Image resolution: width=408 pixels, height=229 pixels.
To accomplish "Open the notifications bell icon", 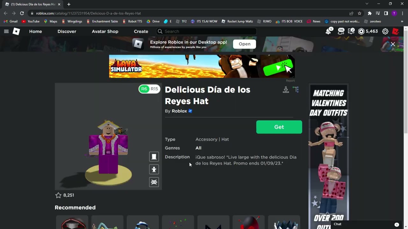I will (x=328, y=31).
